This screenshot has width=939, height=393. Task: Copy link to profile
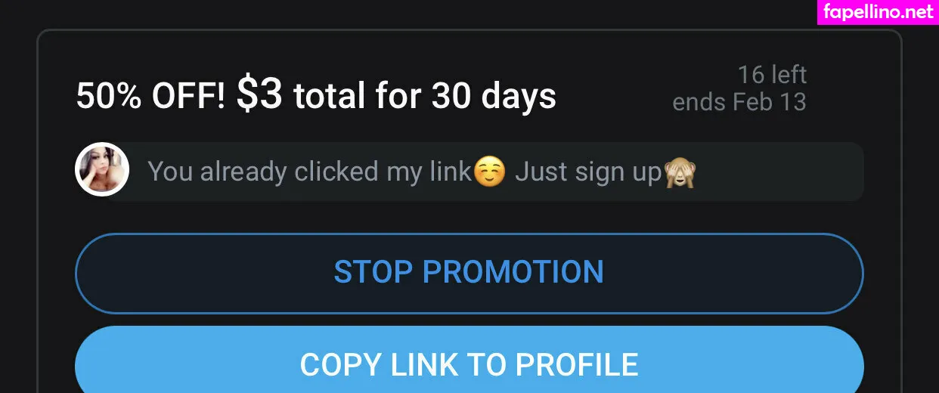pyautogui.click(x=469, y=361)
